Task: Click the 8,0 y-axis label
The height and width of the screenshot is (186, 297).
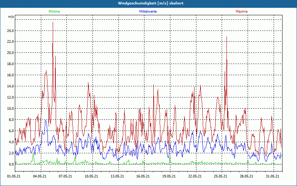Action: (x=11, y=120)
